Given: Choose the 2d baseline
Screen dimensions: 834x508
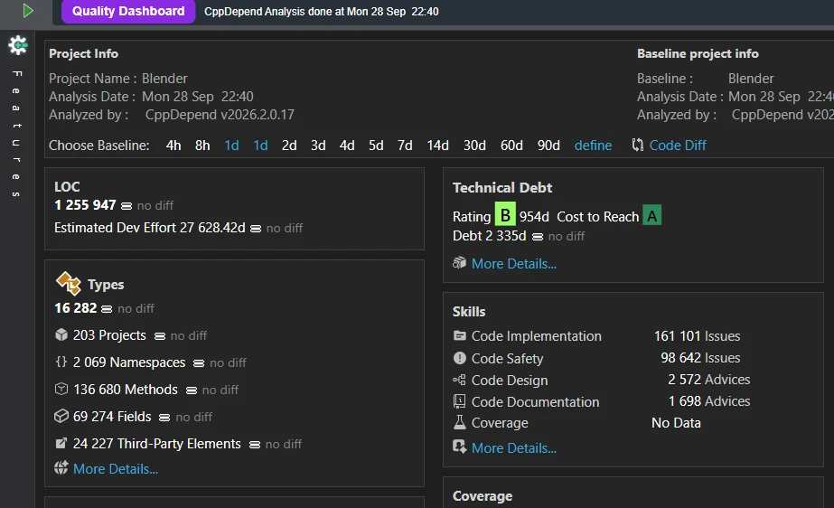Looking at the screenshot, I should 289,146.
